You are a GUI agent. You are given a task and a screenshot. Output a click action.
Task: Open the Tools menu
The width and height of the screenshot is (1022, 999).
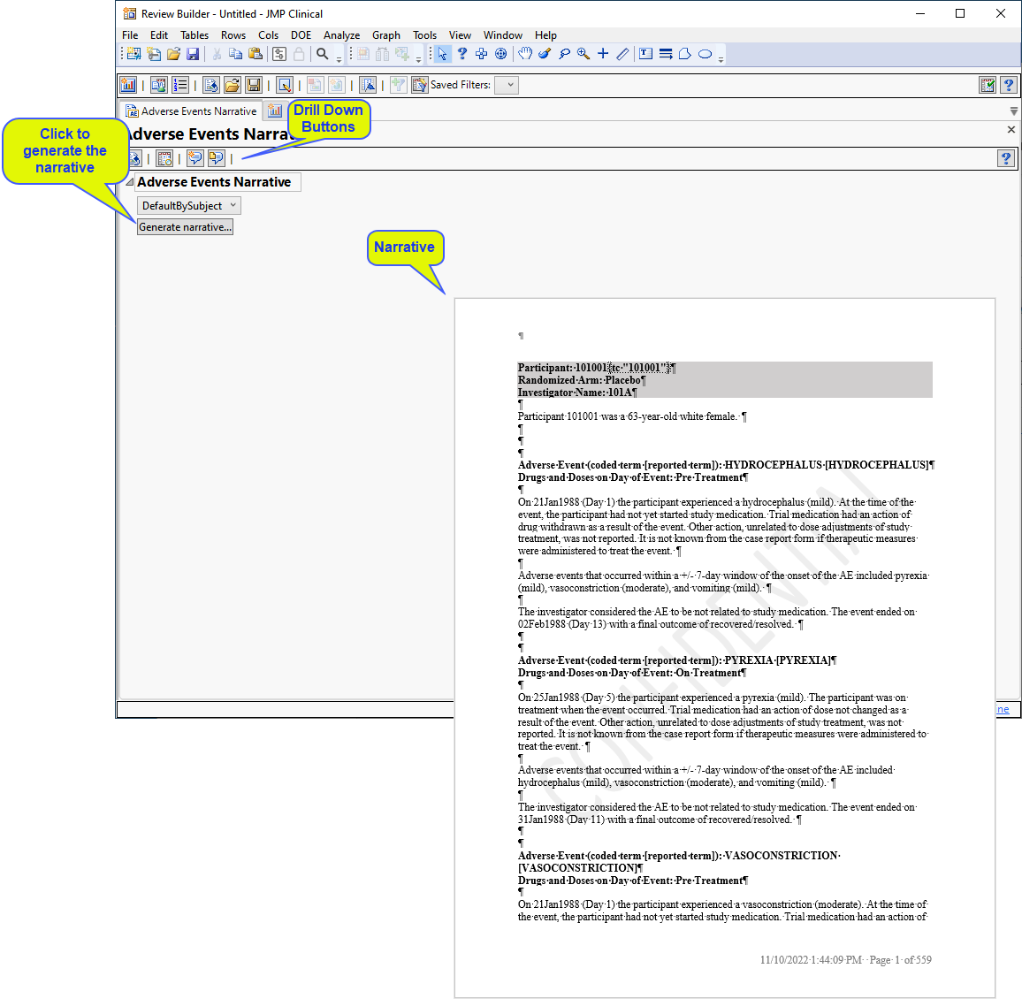click(x=424, y=35)
